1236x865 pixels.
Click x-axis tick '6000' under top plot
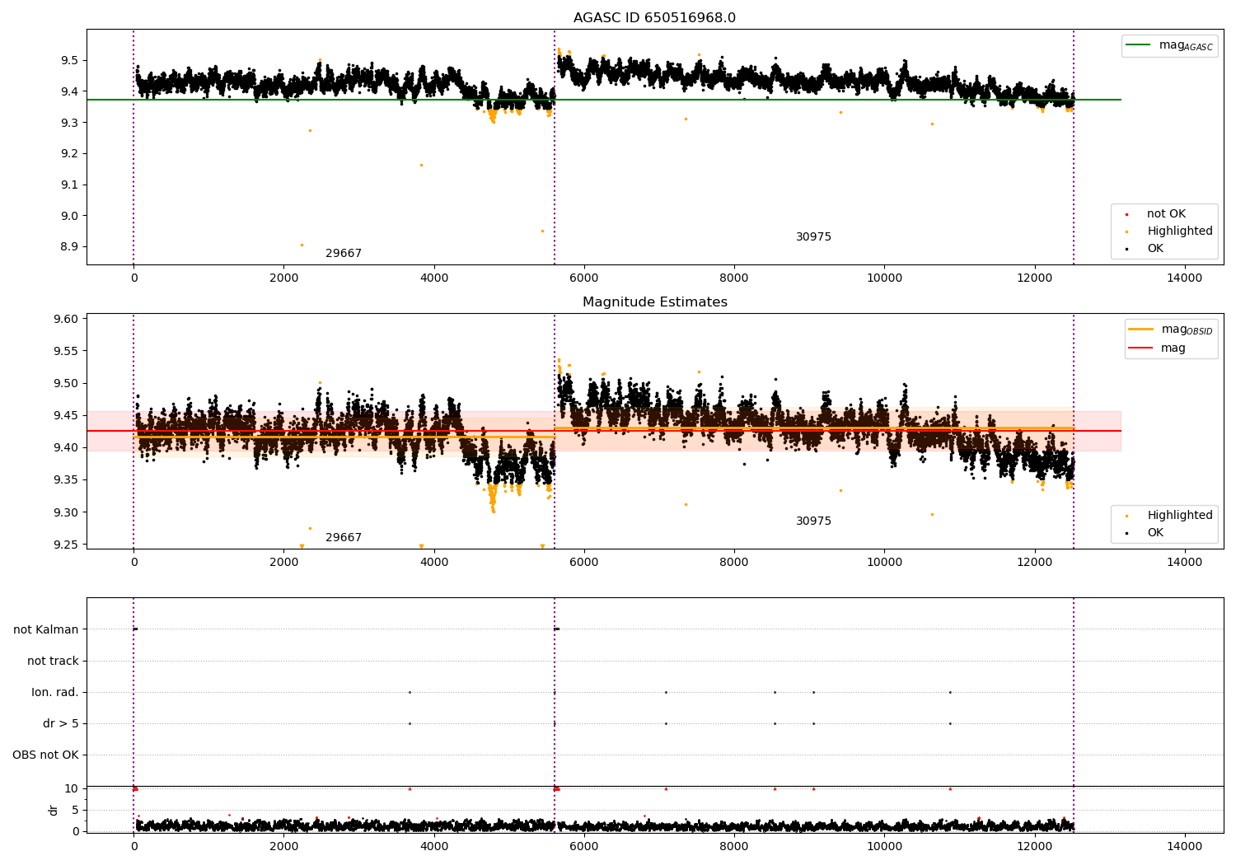[x=584, y=278]
